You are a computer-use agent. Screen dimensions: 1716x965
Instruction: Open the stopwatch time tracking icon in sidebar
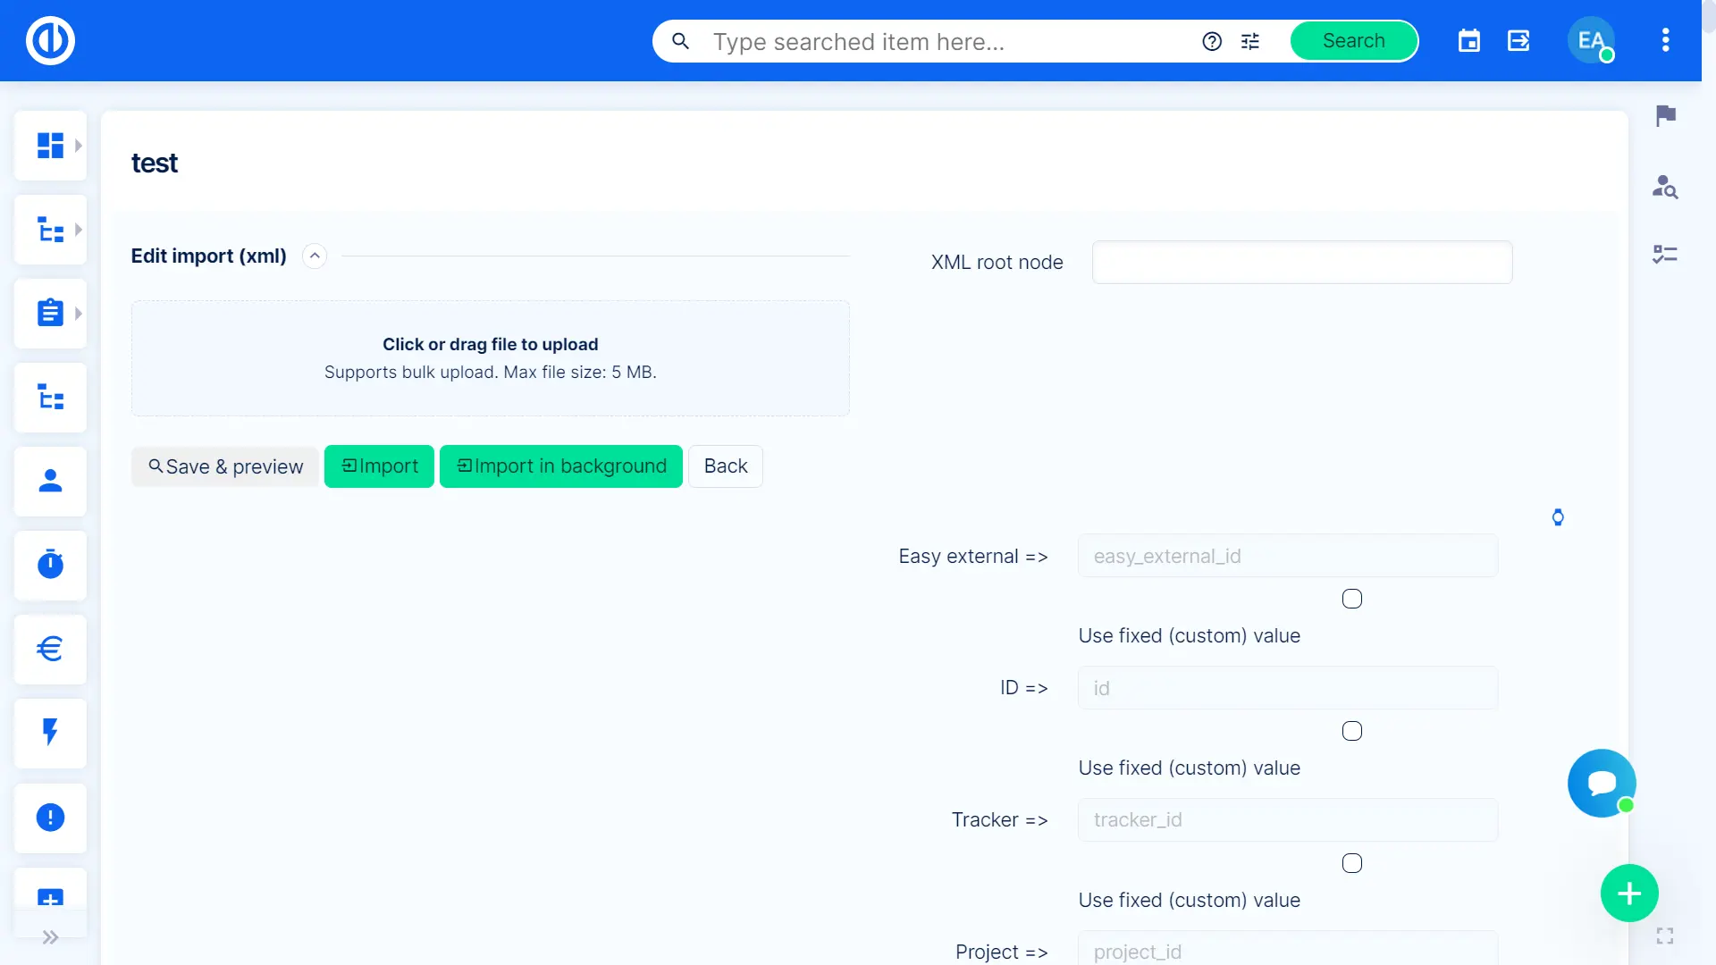tap(50, 565)
